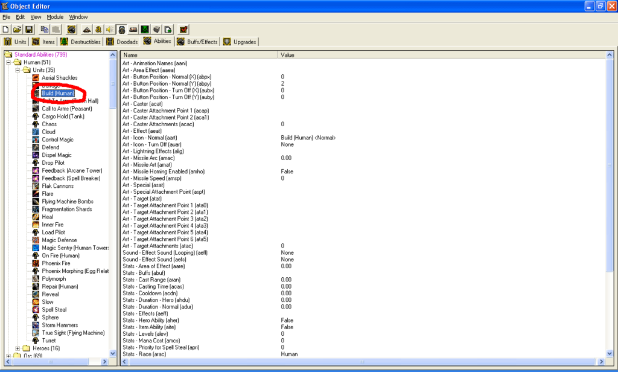Select Feedback (Spell Breaker) ability
The image size is (618, 372).
pyautogui.click(x=71, y=178)
